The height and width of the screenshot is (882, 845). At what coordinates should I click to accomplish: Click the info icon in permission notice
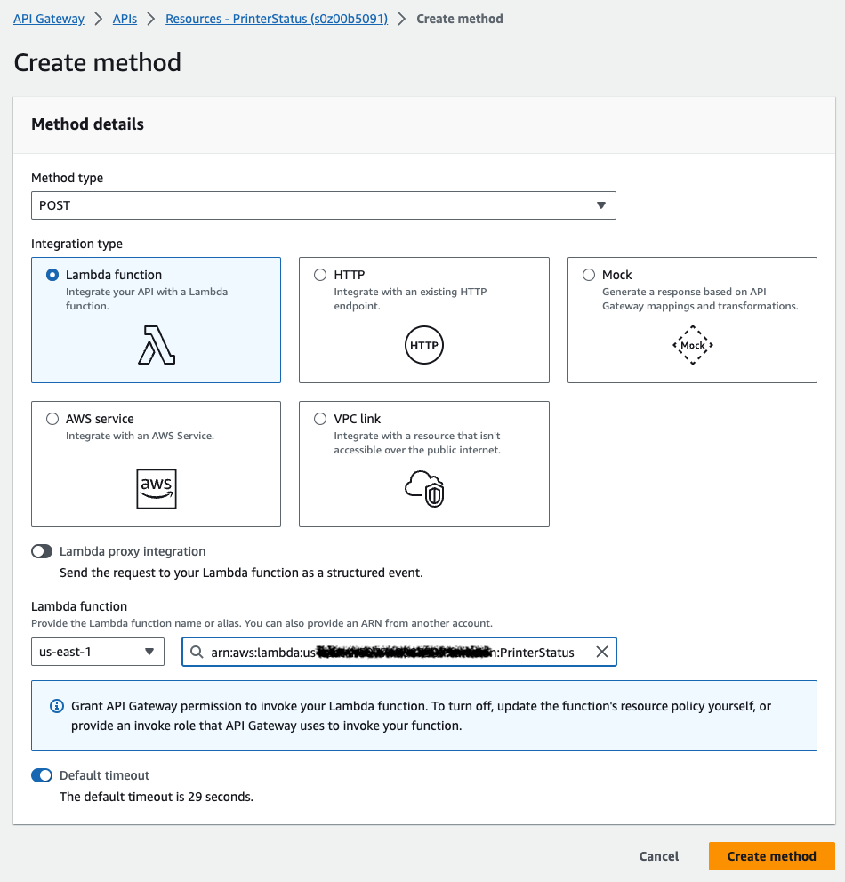point(57,706)
